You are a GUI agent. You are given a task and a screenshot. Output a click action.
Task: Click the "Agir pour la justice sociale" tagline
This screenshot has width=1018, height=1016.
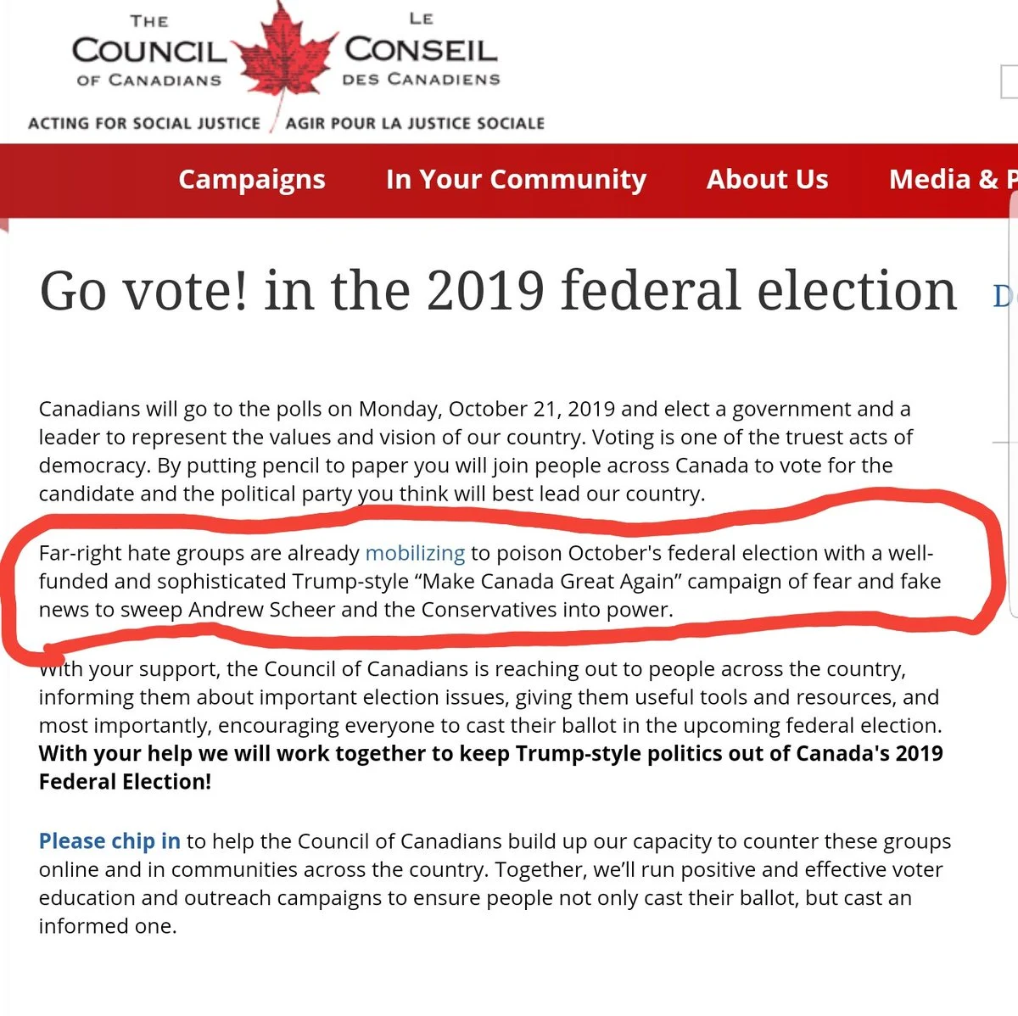[415, 124]
